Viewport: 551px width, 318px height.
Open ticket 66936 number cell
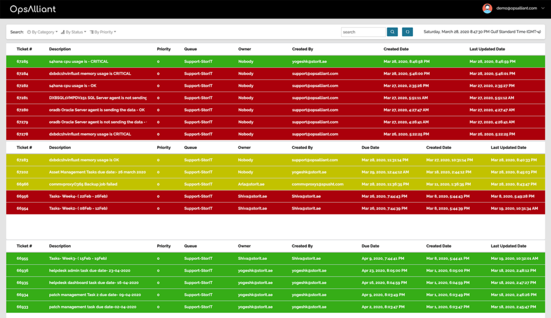tap(22, 271)
